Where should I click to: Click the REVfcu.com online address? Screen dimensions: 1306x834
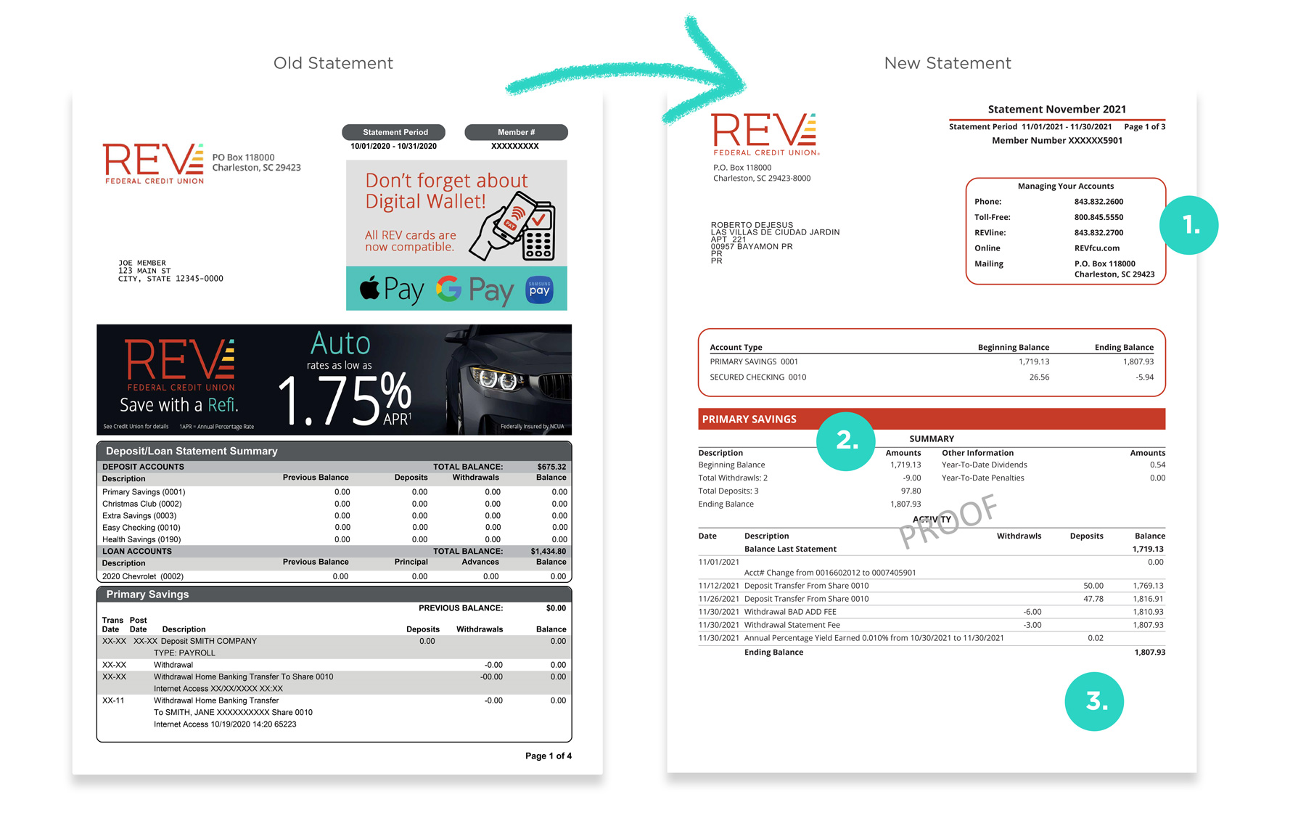pos(1097,248)
